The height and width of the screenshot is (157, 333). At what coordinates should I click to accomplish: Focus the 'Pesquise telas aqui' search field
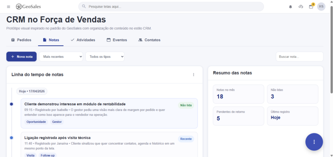coord(171,7)
